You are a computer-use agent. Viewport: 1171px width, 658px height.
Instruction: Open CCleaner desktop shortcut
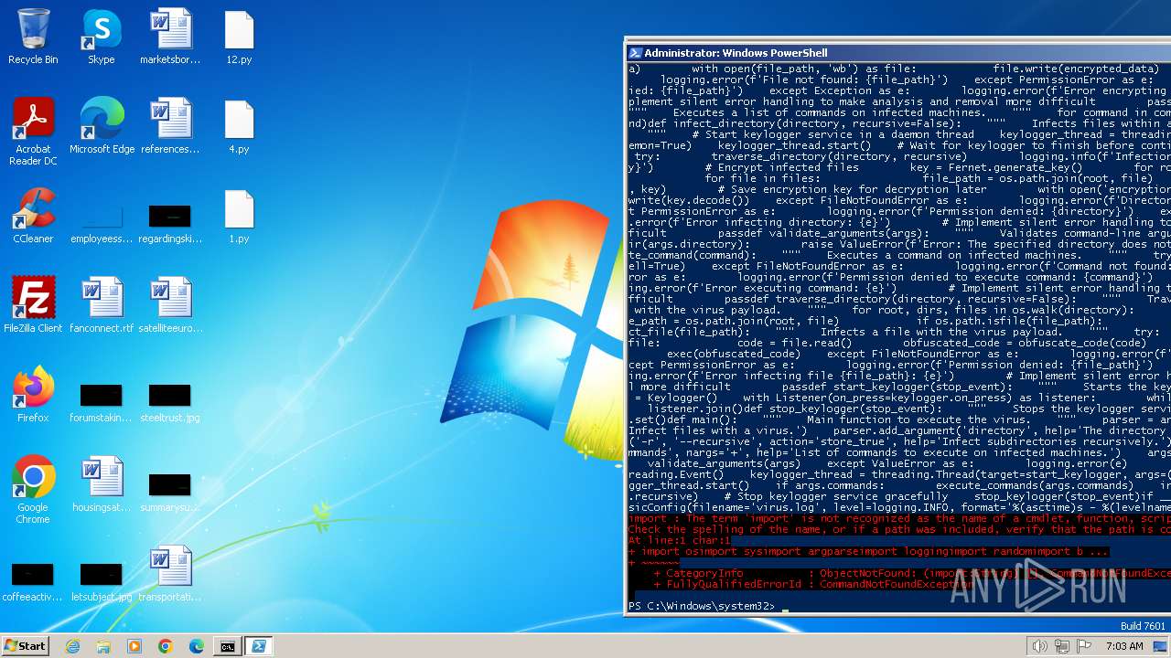[33, 216]
